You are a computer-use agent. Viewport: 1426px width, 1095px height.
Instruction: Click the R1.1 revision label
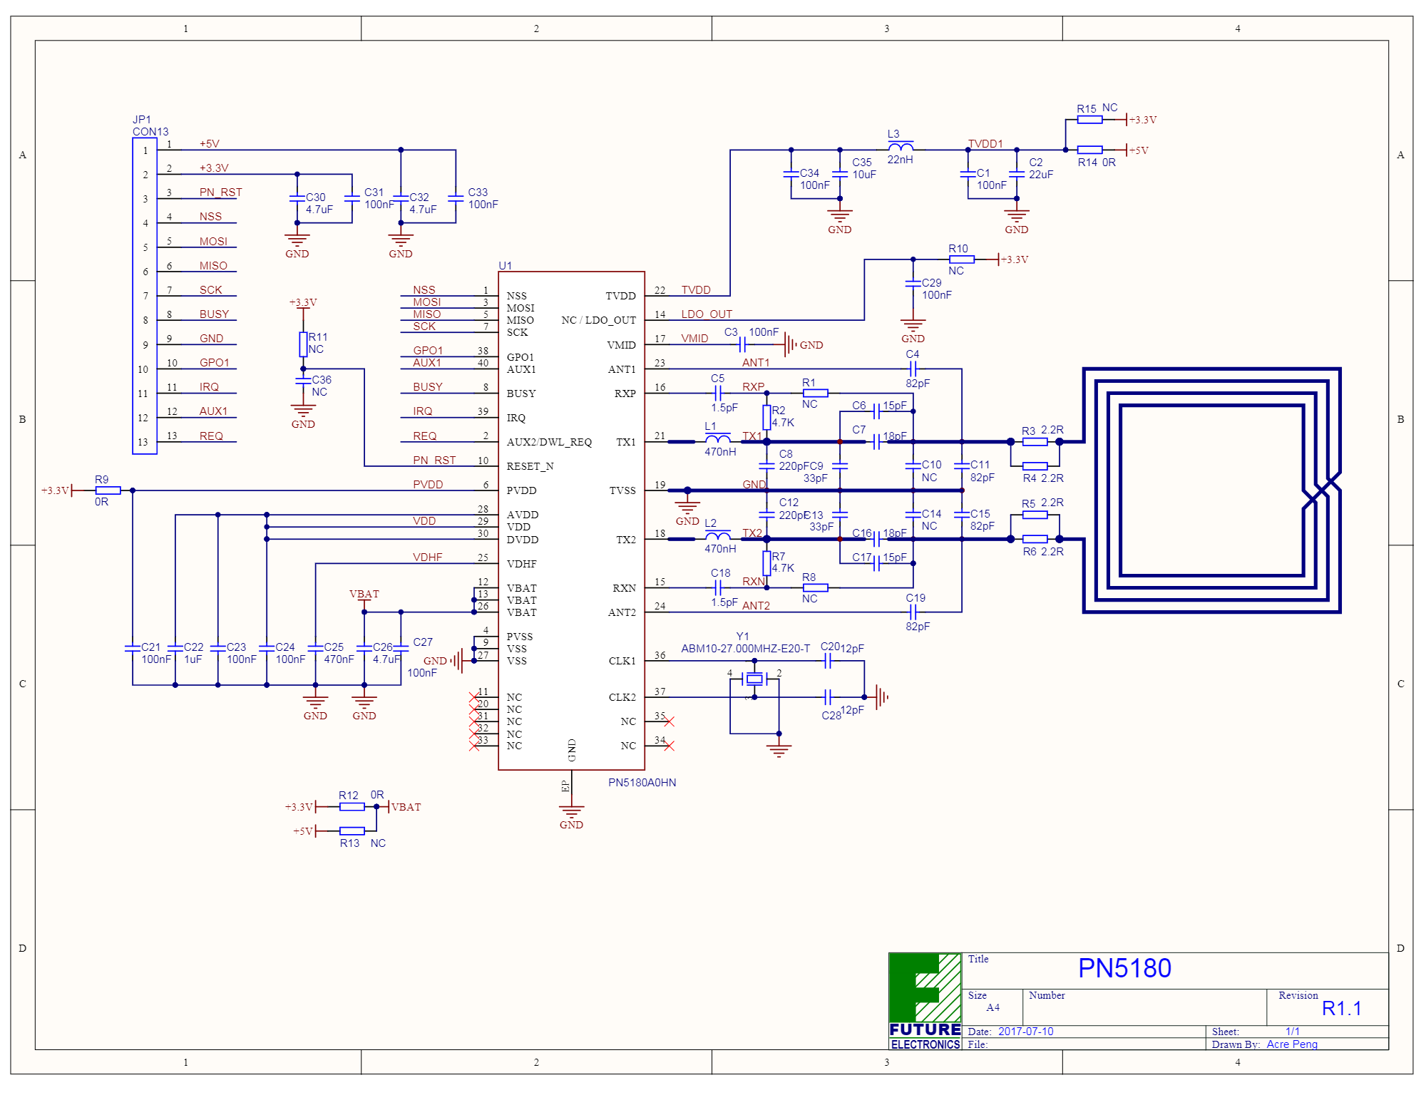click(1341, 1009)
